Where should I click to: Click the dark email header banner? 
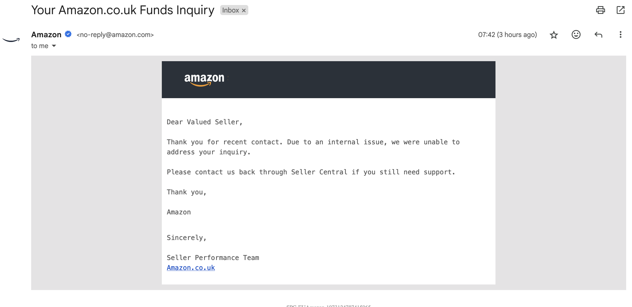pos(328,80)
